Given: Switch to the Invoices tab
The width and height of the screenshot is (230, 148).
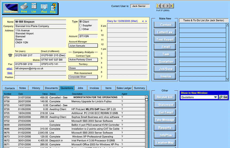Looking at the screenshot, I should point(94,88).
